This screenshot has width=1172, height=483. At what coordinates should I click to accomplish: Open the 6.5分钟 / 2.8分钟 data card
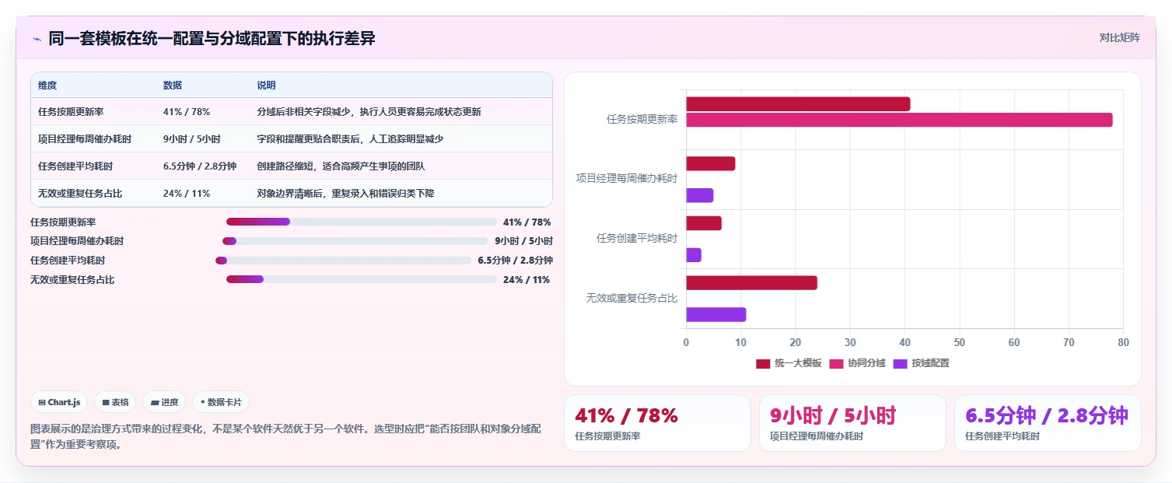(1048, 423)
